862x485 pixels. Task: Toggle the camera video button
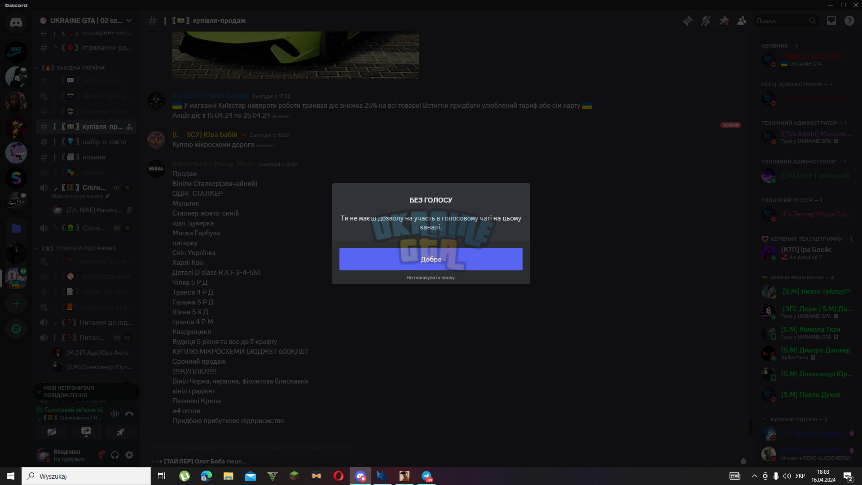pyautogui.click(x=52, y=432)
